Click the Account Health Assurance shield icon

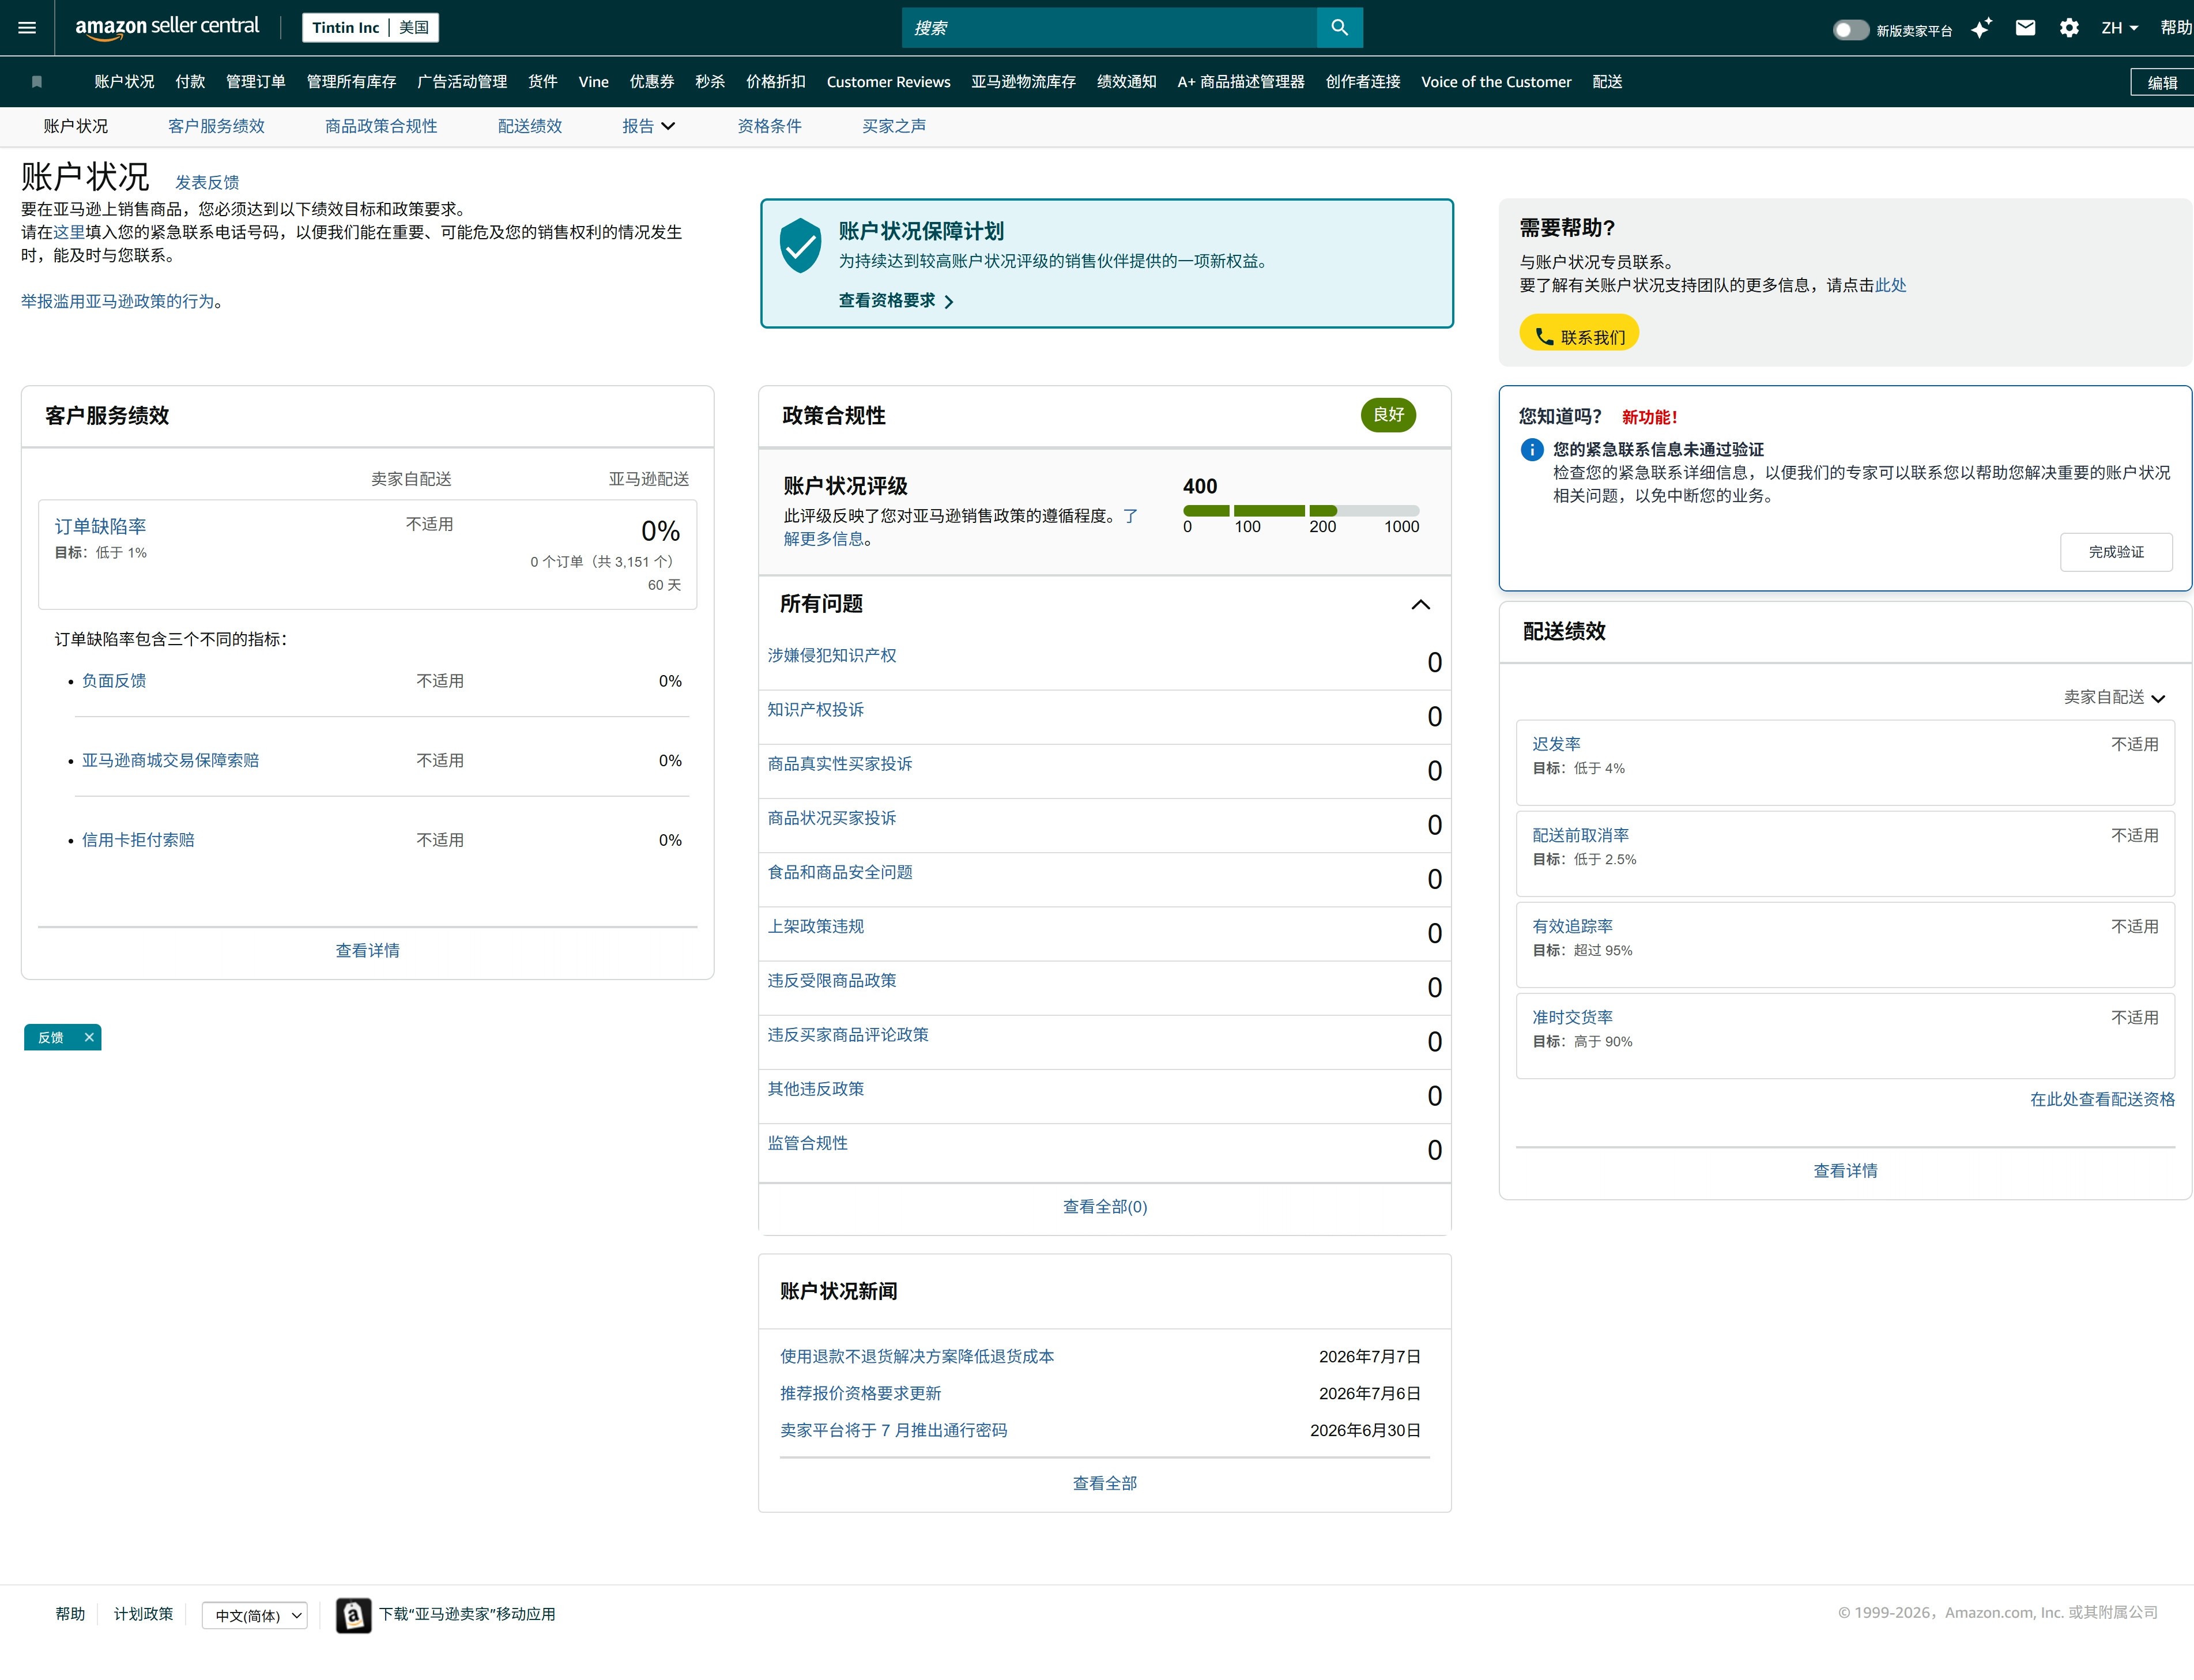tap(800, 245)
